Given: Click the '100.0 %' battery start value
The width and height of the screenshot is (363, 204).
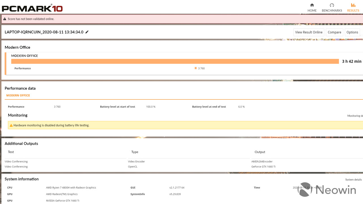Looking at the screenshot, I should click(151, 107).
